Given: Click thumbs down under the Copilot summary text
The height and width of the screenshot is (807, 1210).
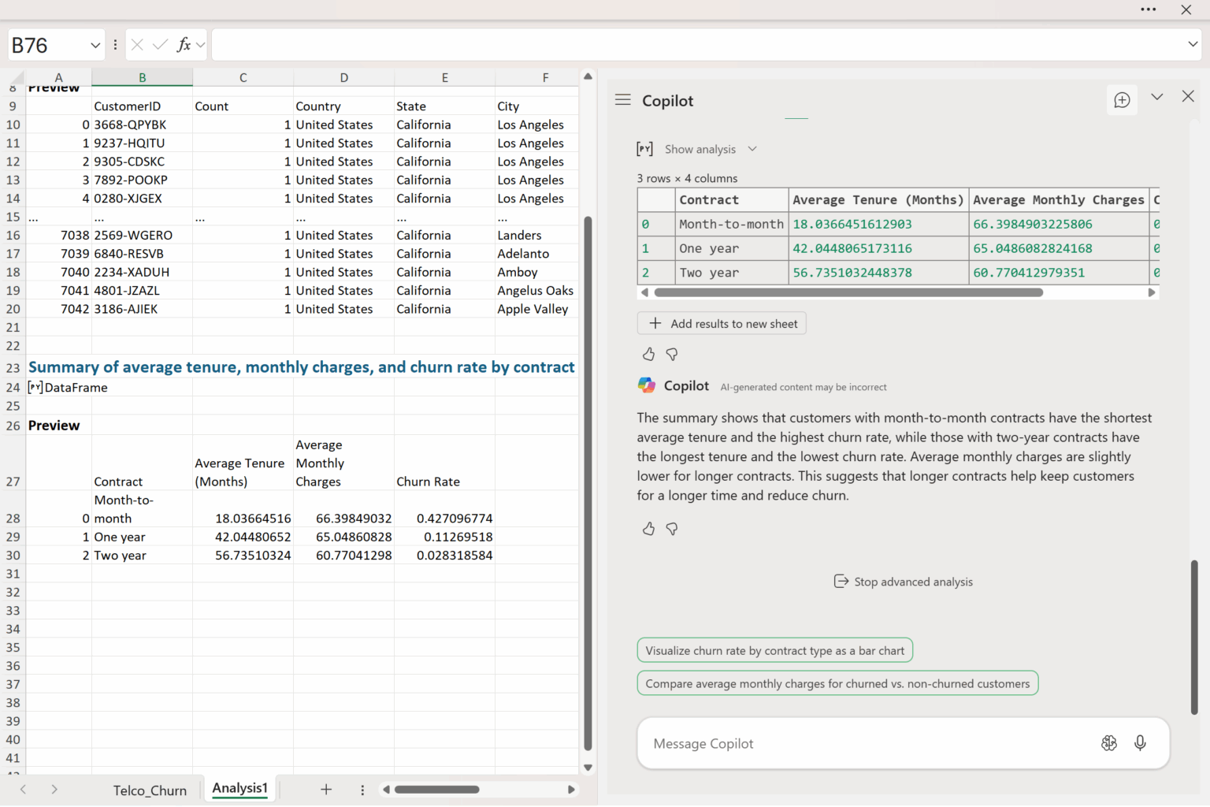Looking at the screenshot, I should coord(672,529).
